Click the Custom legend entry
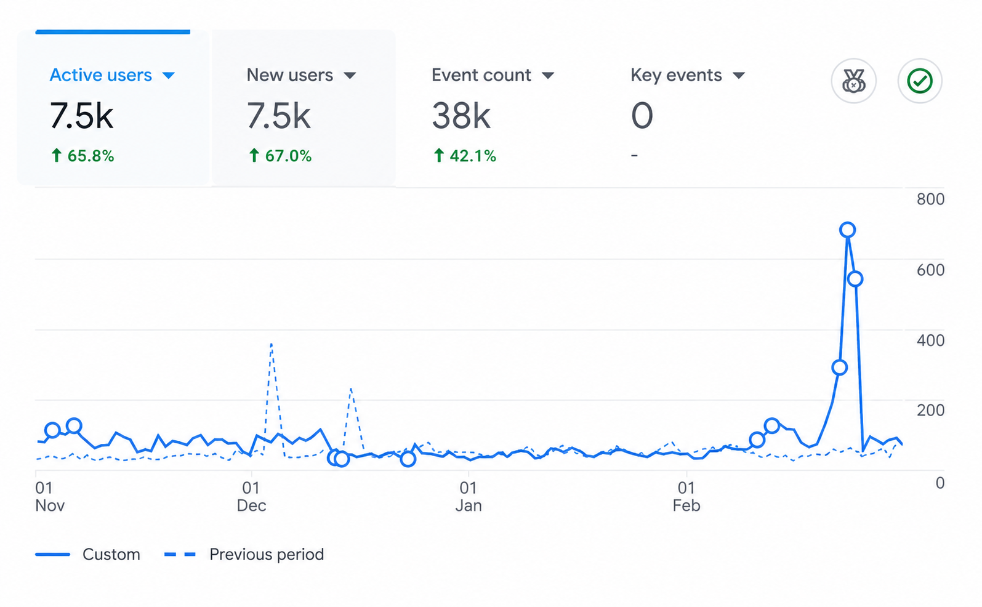The width and height of the screenshot is (982, 607). pyautogui.click(x=88, y=554)
